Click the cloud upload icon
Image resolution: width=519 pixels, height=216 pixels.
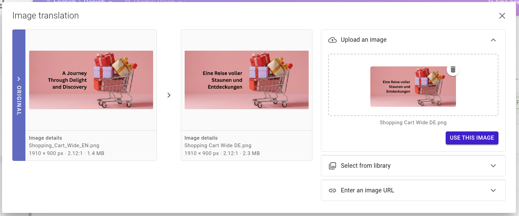coord(332,40)
